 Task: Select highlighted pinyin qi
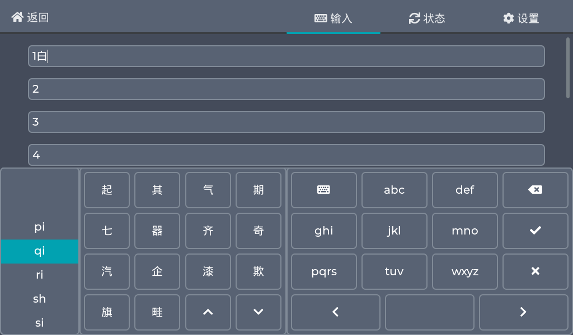point(40,251)
